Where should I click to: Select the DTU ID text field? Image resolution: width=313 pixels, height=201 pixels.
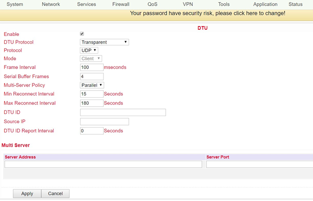[x=123, y=112]
